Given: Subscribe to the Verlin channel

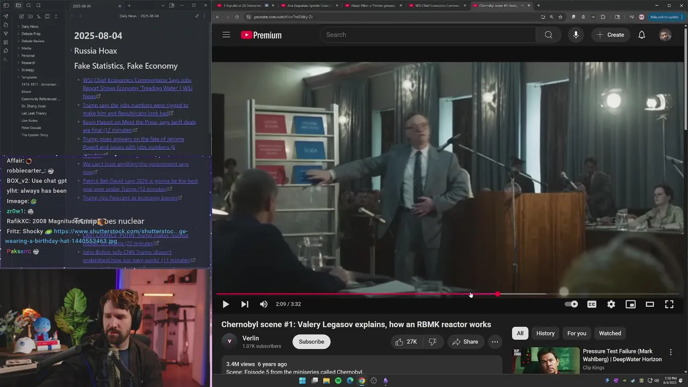Looking at the screenshot, I should (311, 342).
